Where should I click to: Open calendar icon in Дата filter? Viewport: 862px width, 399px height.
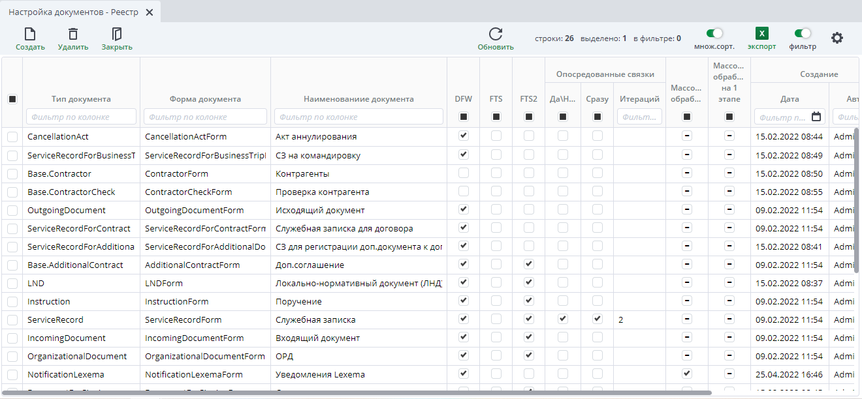(816, 117)
